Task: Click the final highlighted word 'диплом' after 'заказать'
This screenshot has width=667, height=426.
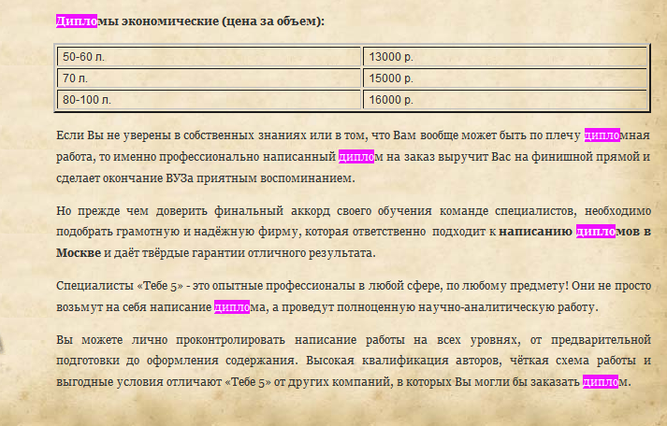Action: [x=605, y=382]
